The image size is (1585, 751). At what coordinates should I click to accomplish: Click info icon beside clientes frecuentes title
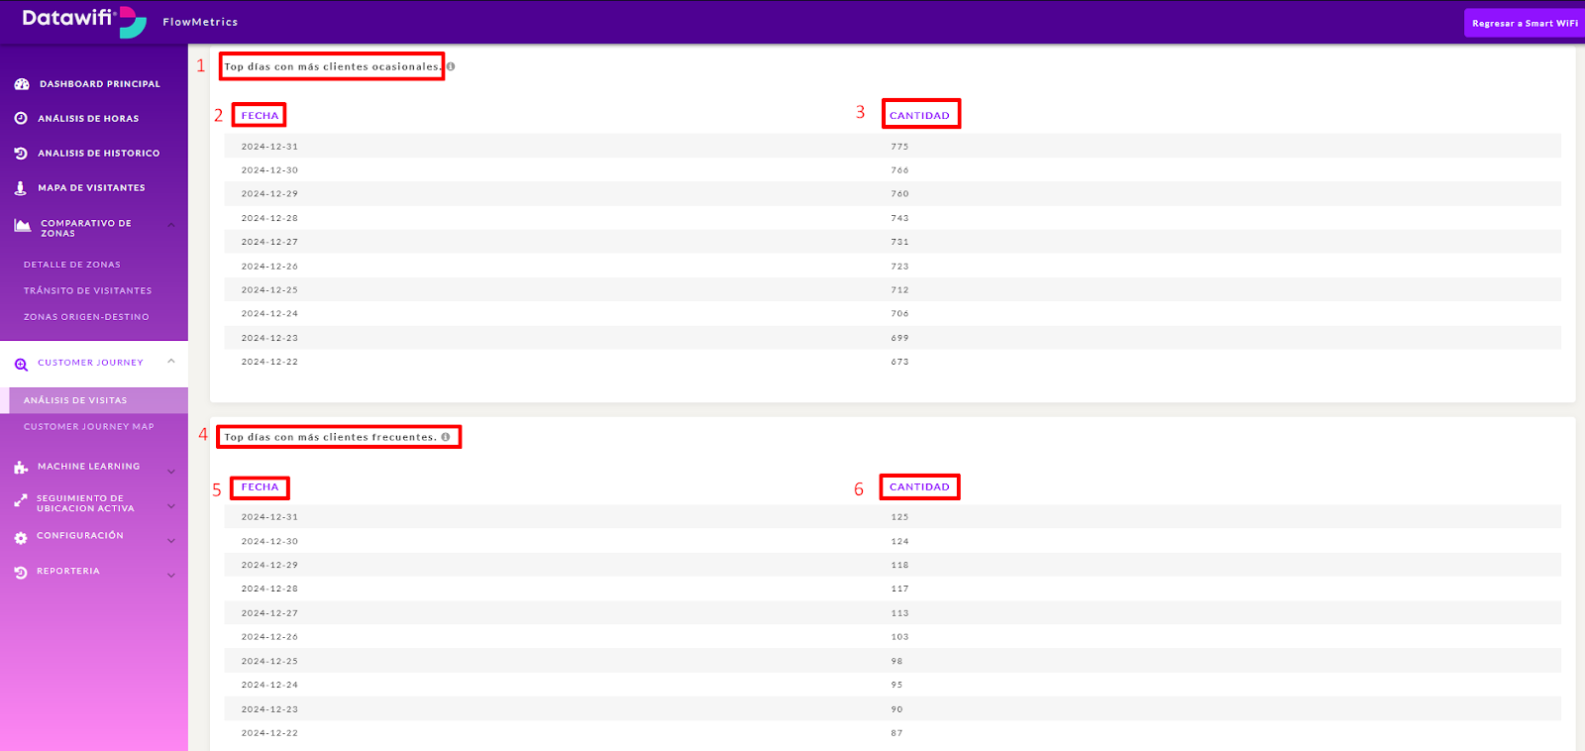(446, 437)
